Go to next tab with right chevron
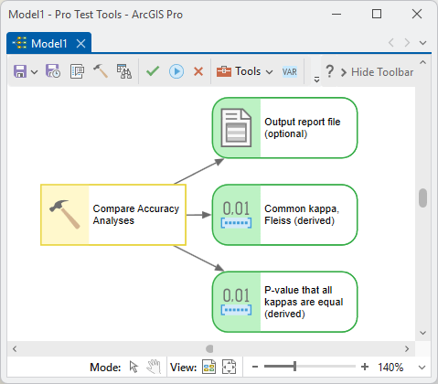 (407, 43)
